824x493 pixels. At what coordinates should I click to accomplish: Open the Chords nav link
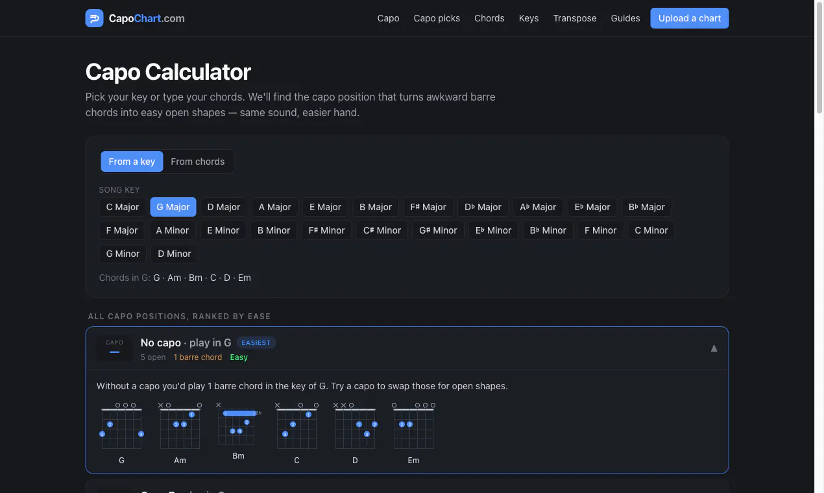(x=489, y=18)
